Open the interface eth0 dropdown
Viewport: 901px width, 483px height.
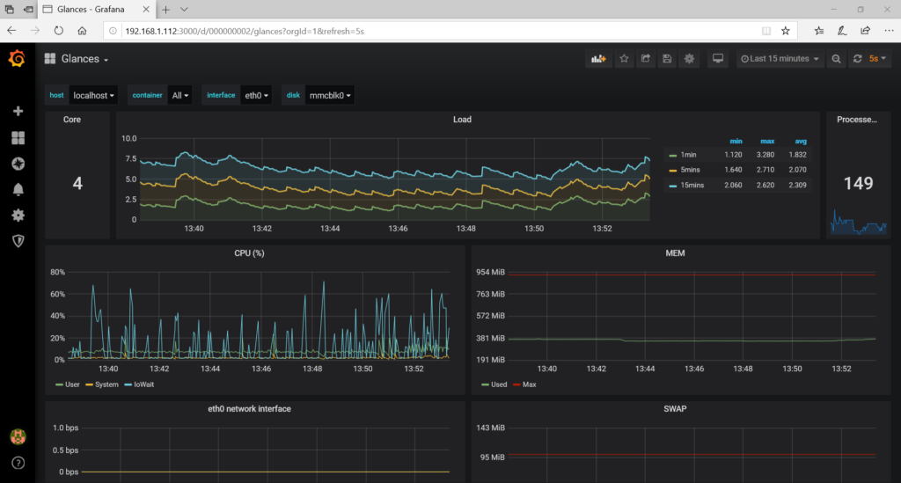[256, 95]
